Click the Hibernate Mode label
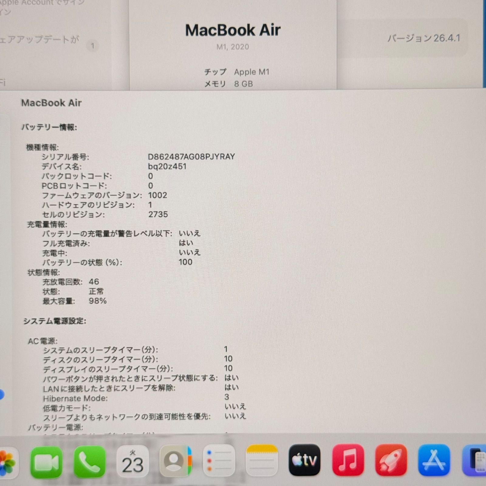This screenshot has width=486, height=486. point(75,398)
